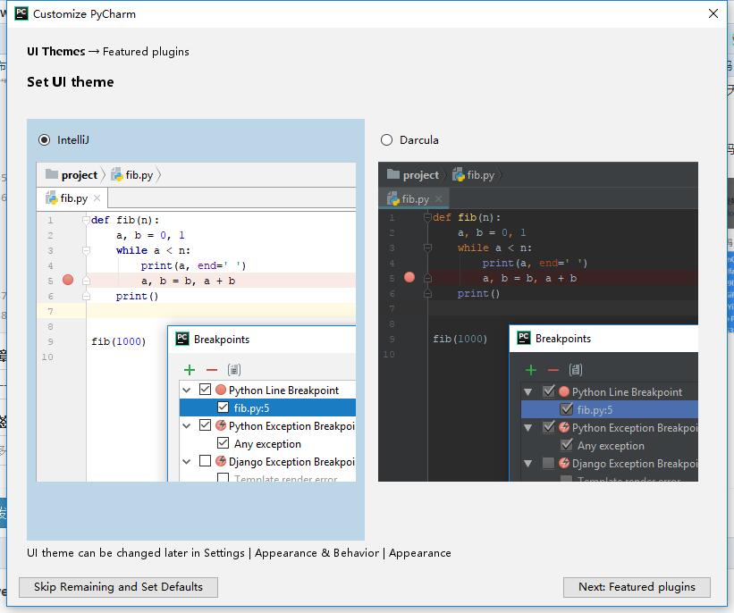Viewport: 734px width, 613px height.
Task: Click Python Exception Breakpoint lightning icon, light preview
Action: (221, 425)
